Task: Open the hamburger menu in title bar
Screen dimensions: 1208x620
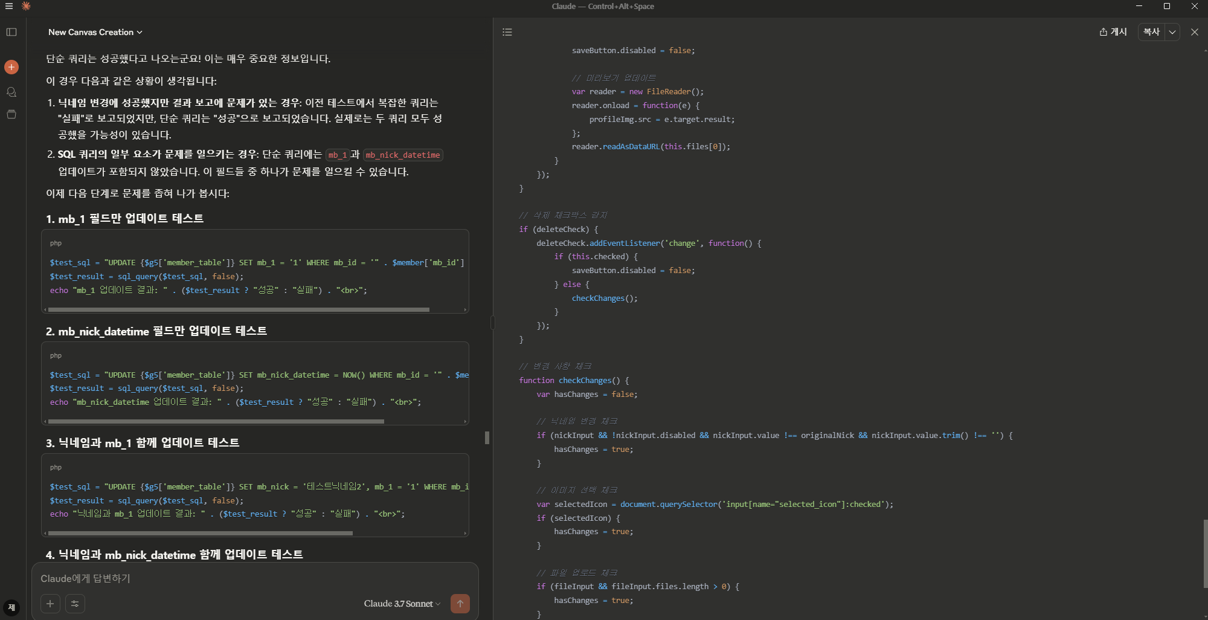Action: coord(9,6)
